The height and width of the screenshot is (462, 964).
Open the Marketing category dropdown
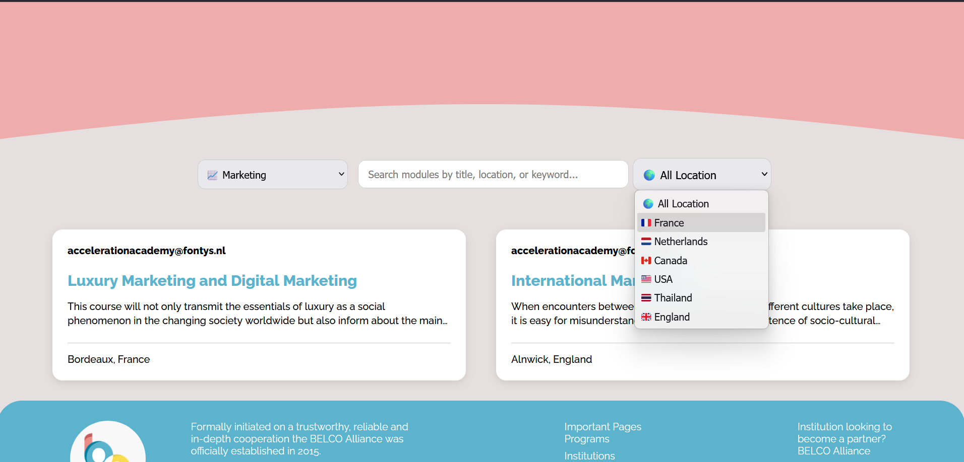(273, 175)
